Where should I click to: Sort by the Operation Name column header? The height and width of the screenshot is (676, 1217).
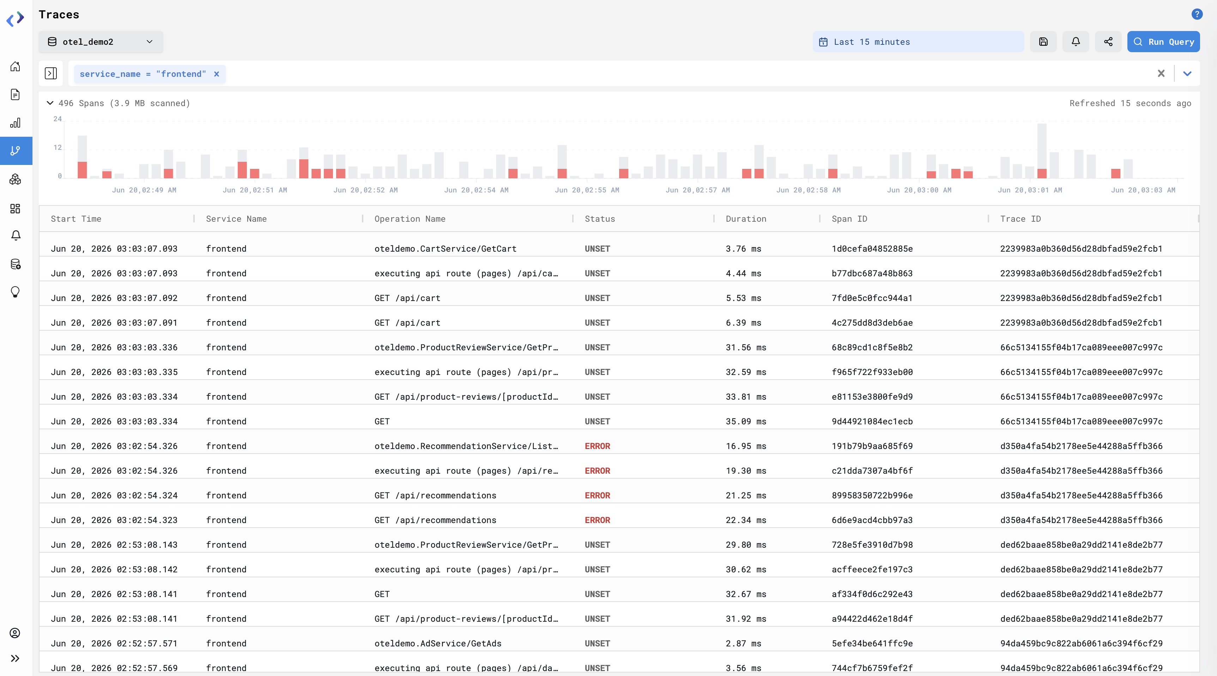410,219
